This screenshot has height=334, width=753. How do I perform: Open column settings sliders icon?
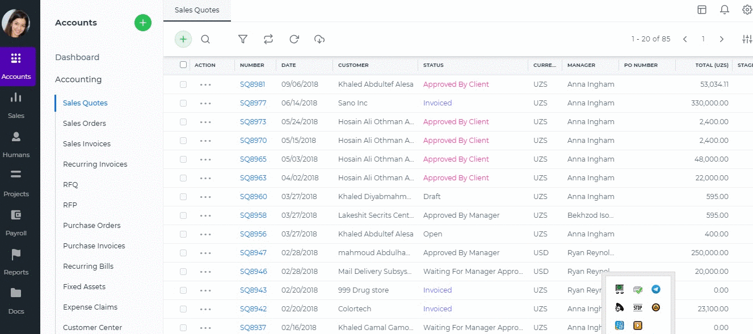coord(747,39)
